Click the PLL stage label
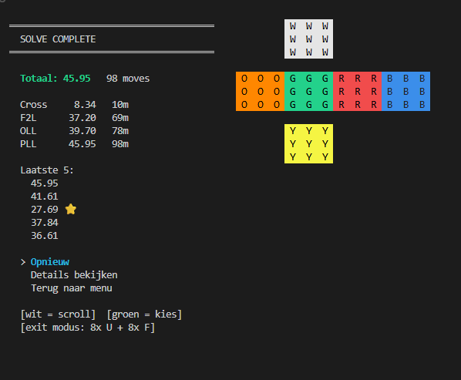 (x=29, y=144)
